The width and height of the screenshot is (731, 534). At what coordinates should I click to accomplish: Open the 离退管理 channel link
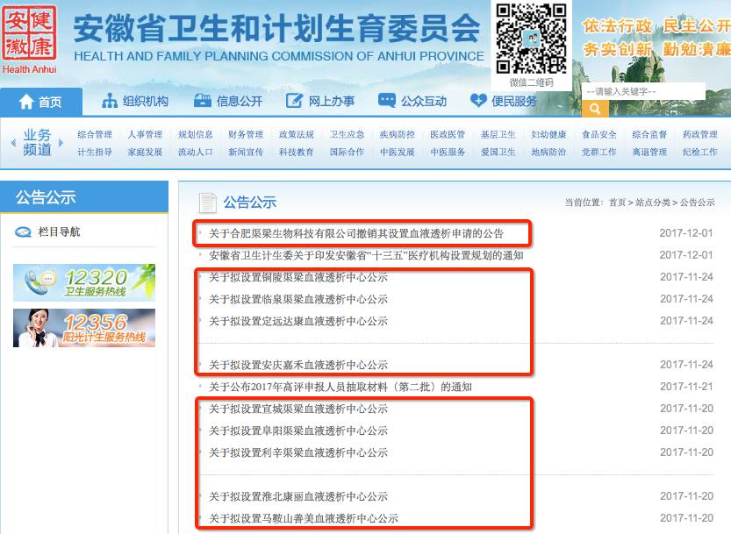tap(649, 152)
